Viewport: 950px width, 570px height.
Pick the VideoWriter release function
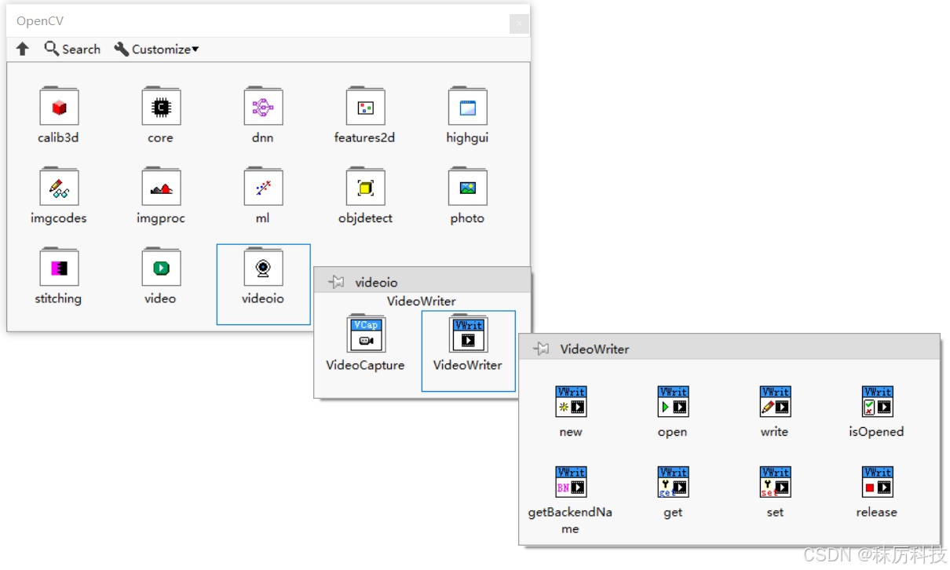click(x=877, y=482)
